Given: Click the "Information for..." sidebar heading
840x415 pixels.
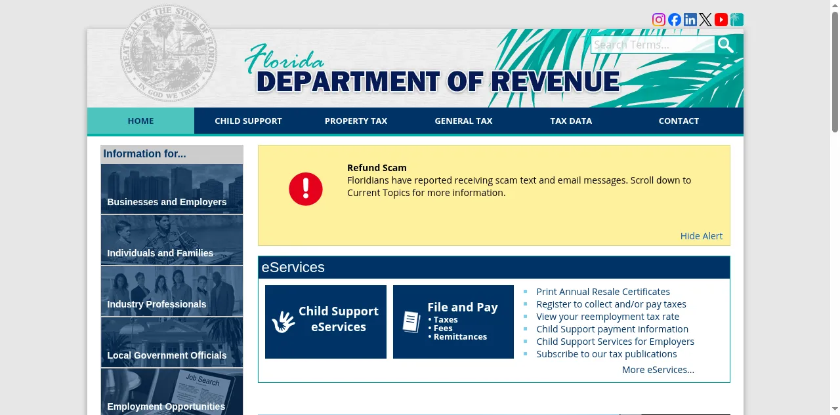Looking at the screenshot, I should tap(144, 154).
